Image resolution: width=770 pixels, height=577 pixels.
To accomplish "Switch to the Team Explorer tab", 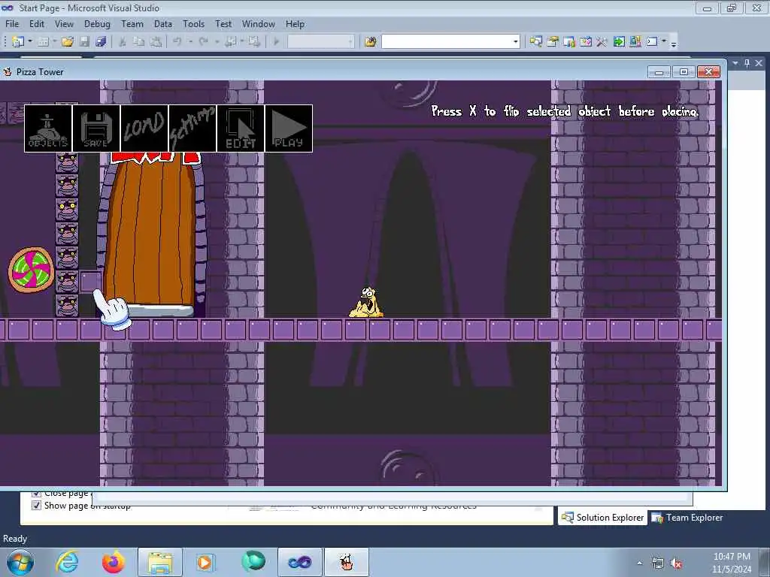I will (x=687, y=518).
